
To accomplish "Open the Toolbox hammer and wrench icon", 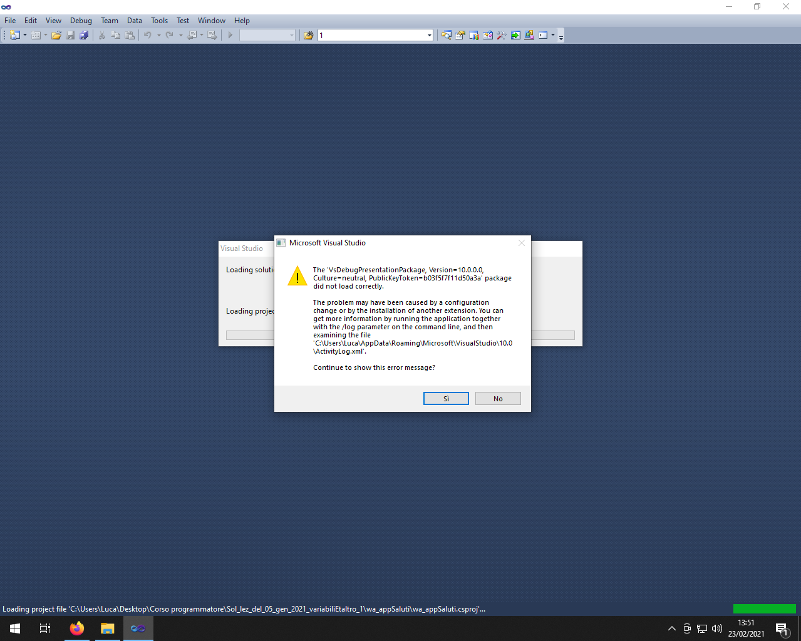I will tap(502, 35).
